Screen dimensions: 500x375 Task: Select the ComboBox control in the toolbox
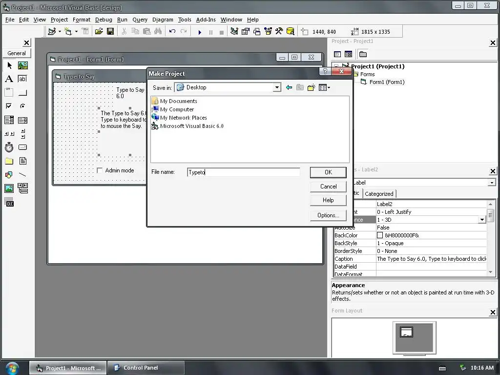click(9, 120)
